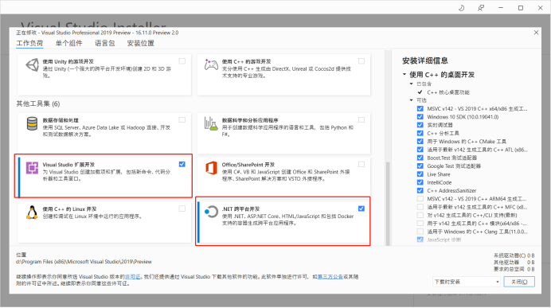Click the workloads list vertical scrollbar

click(x=388, y=204)
